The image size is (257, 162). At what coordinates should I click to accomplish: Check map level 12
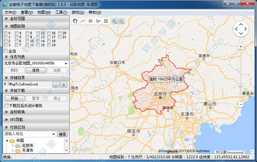click(38, 33)
